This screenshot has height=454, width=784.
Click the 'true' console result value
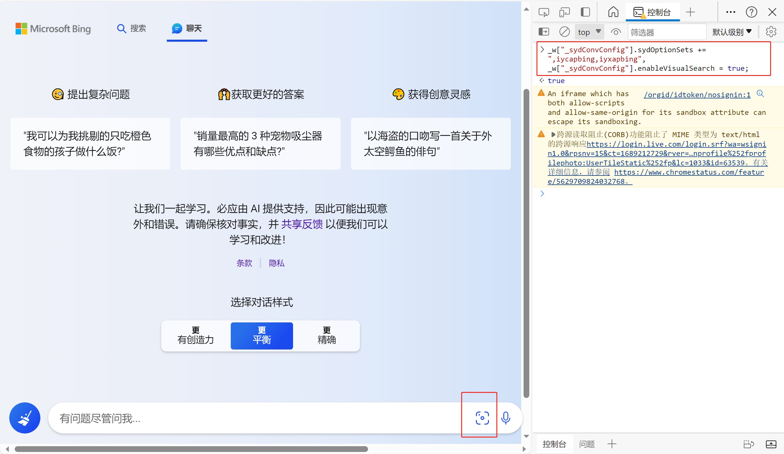(x=556, y=81)
